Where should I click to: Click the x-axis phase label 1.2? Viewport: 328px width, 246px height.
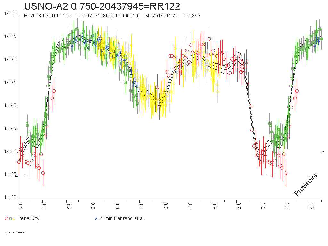click(x=311, y=206)
